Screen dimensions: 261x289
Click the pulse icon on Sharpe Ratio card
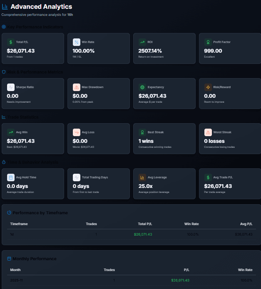[x=11, y=87]
